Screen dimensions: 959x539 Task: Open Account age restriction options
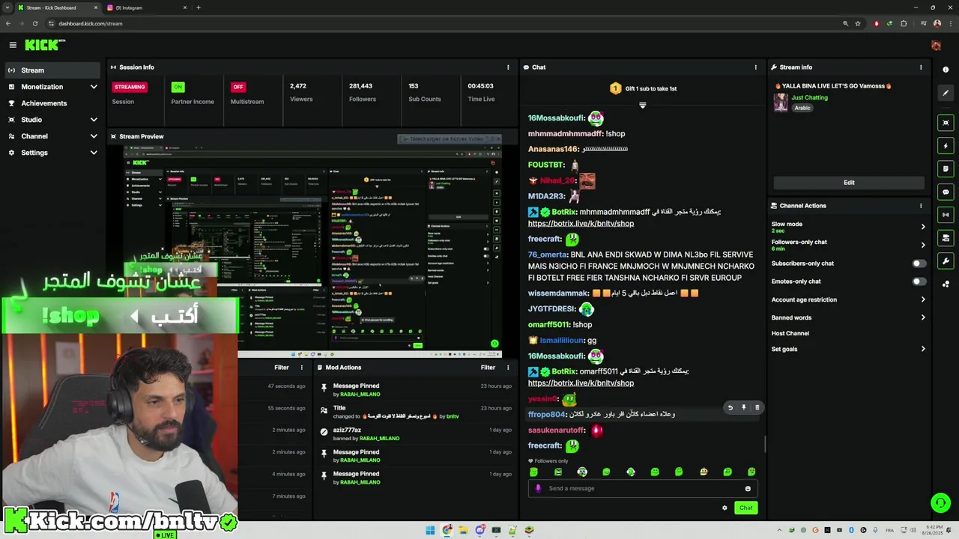pyautogui.click(x=849, y=299)
